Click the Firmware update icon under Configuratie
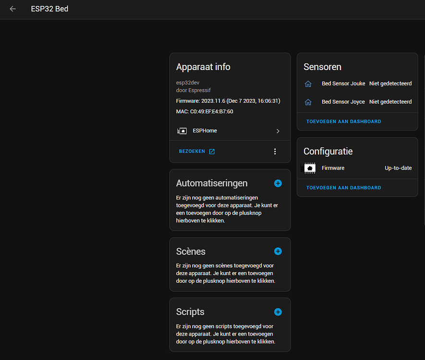 [309, 168]
